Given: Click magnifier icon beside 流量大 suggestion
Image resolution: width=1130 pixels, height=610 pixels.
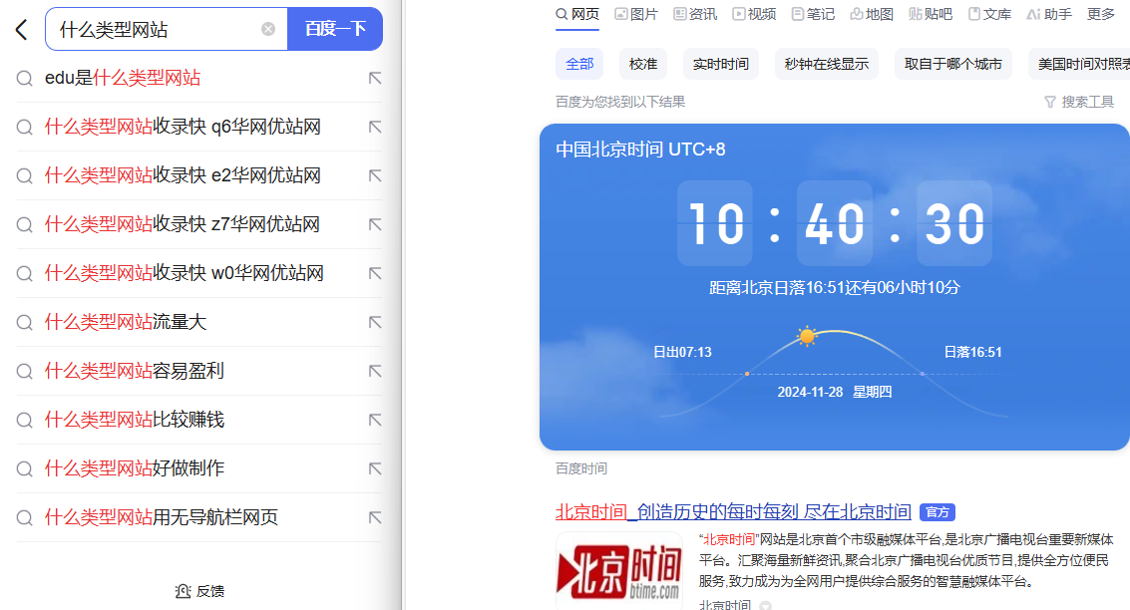Looking at the screenshot, I should pyautogui.click(x=25, y=323).
